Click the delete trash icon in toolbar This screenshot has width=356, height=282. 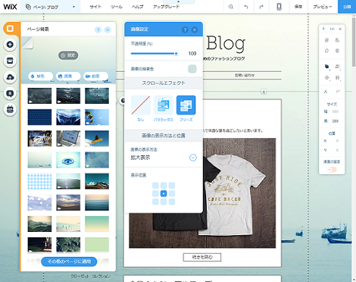337,51
